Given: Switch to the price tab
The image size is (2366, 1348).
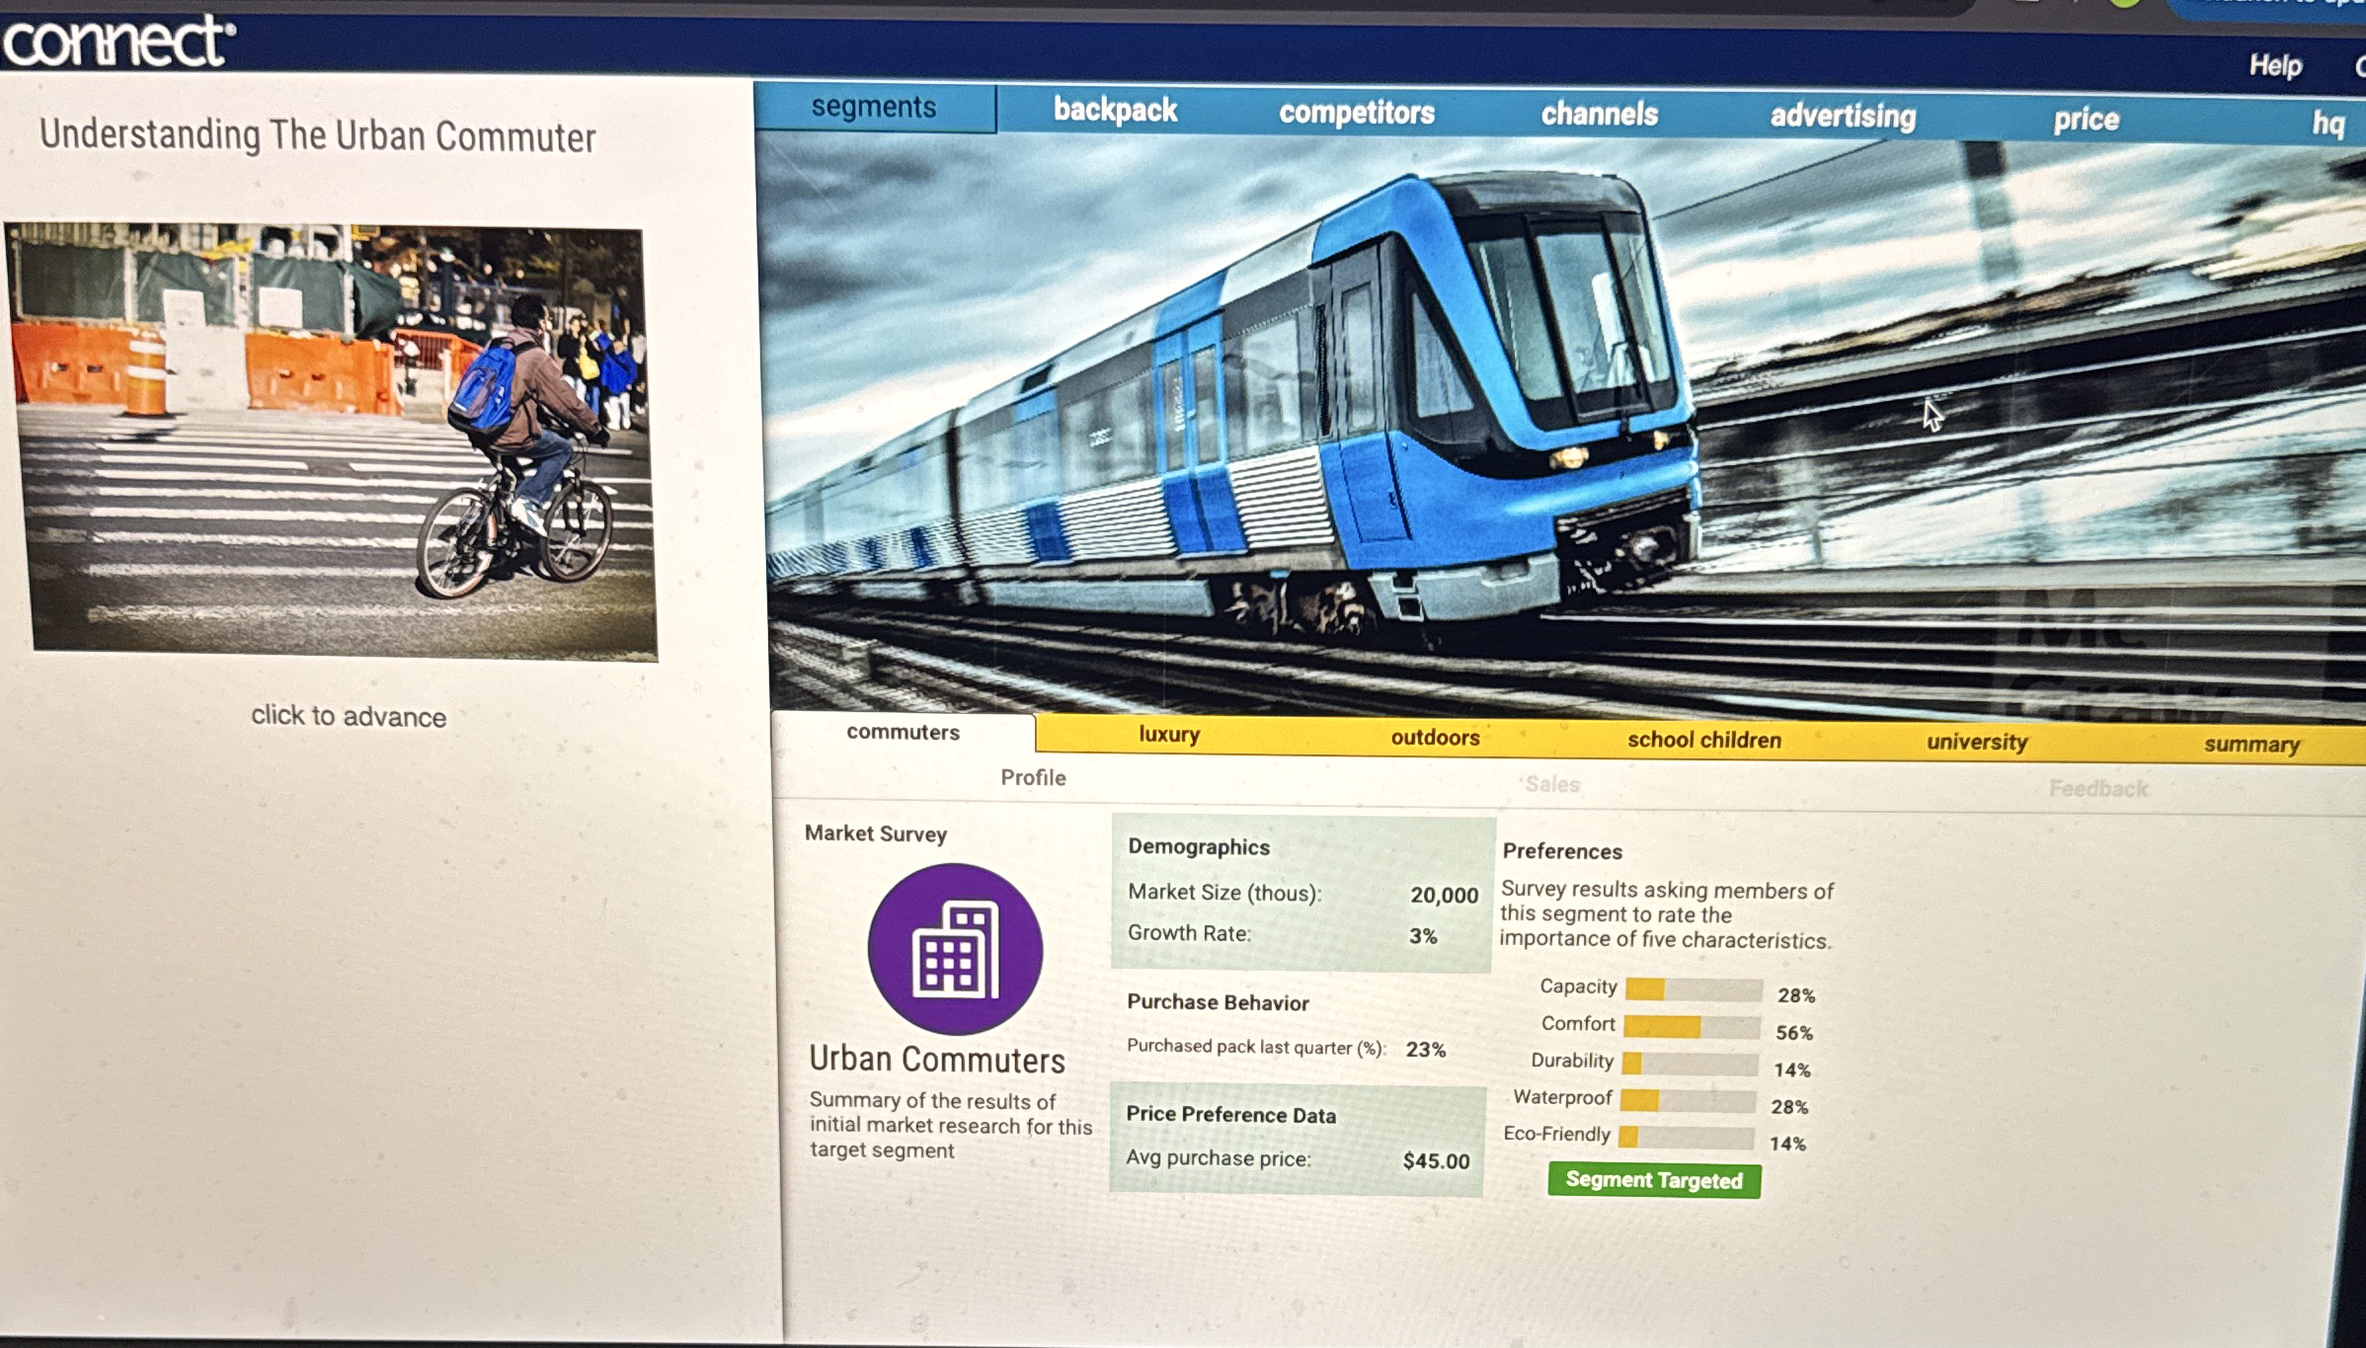Looking at the screenshot, I should 2087,120.
